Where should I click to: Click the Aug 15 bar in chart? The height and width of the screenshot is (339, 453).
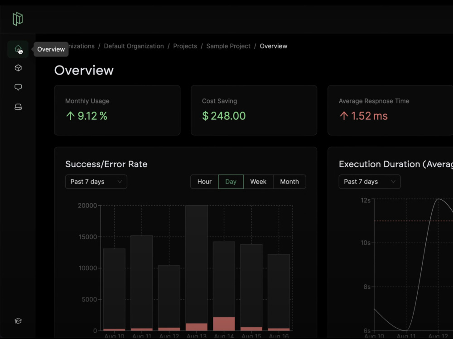pos(251,287)
